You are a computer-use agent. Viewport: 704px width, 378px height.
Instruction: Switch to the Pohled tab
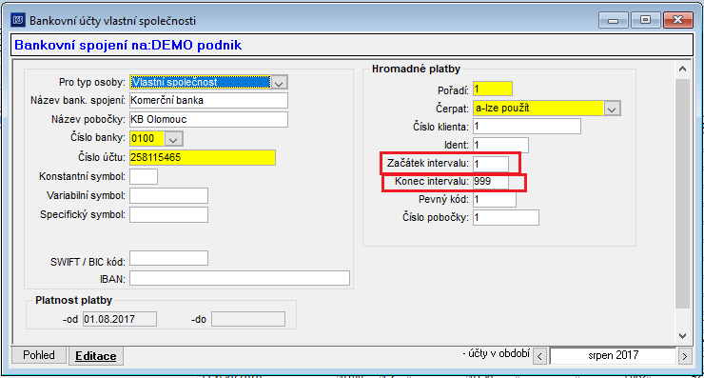pos(39,355)
